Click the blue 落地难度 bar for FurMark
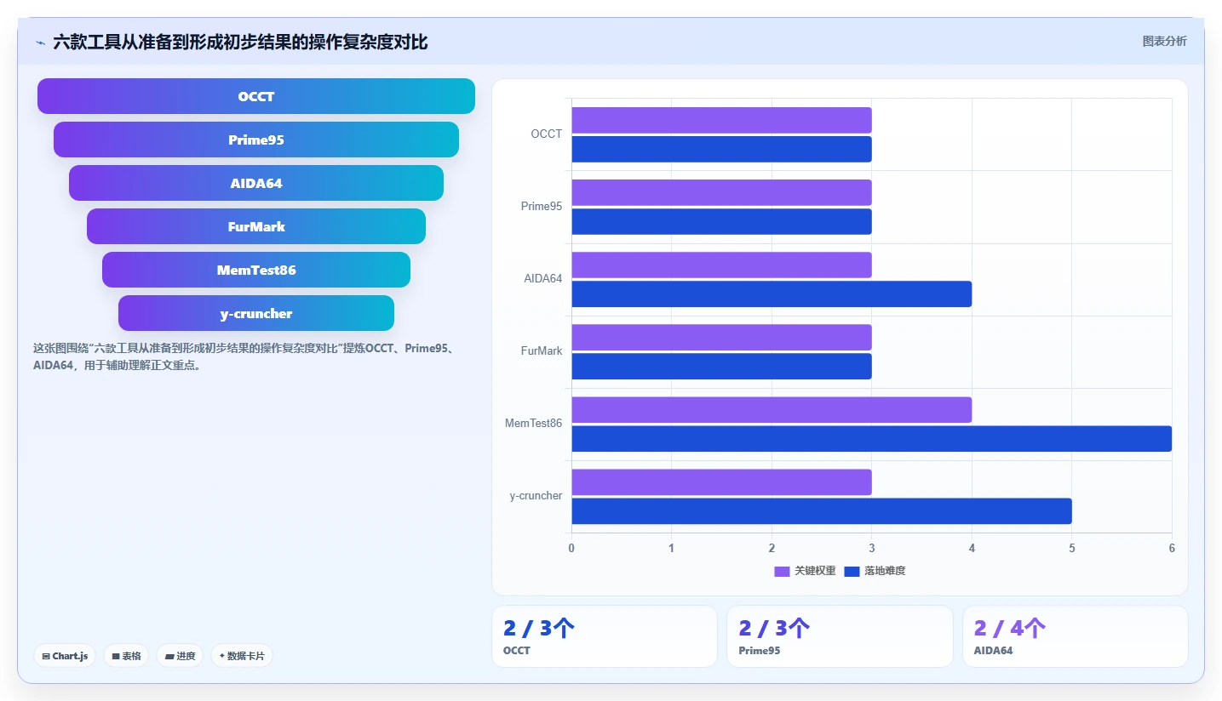Image resolution: width=1222 pixels, height=701 pixels. 721,366
